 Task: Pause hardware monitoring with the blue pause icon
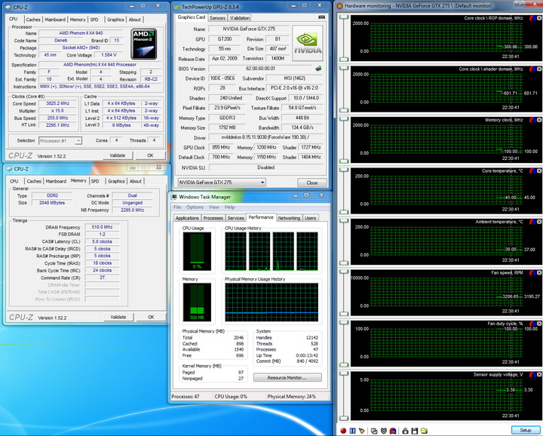[353, 430]
